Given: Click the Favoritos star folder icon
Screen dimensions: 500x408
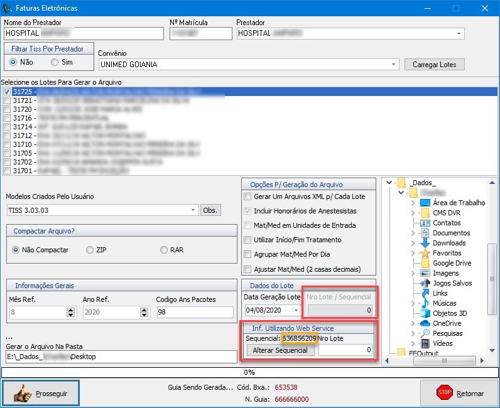Looking at the screenshot, I should coord(425,253).
